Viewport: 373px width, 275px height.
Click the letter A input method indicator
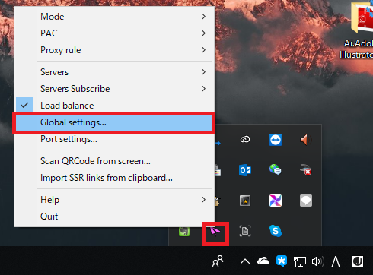coord(336,261)
